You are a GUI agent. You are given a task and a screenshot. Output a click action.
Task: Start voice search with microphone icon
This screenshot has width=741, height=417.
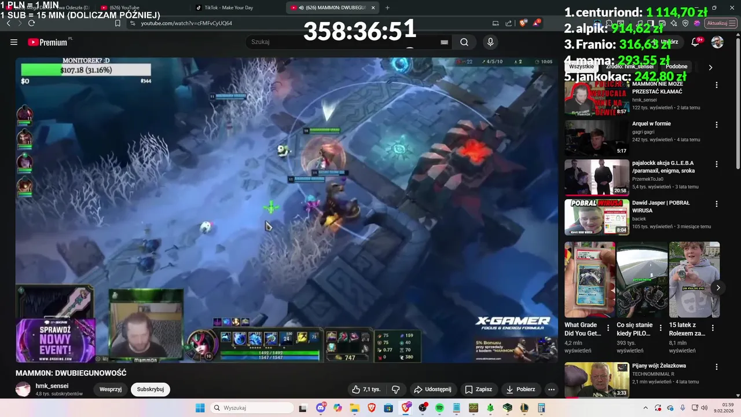[490, 42]
